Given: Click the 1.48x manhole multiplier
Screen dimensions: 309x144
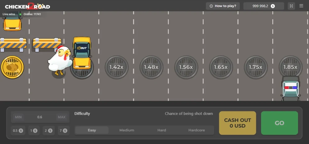Looking at the screenshot, I should (x=151, y=67).
